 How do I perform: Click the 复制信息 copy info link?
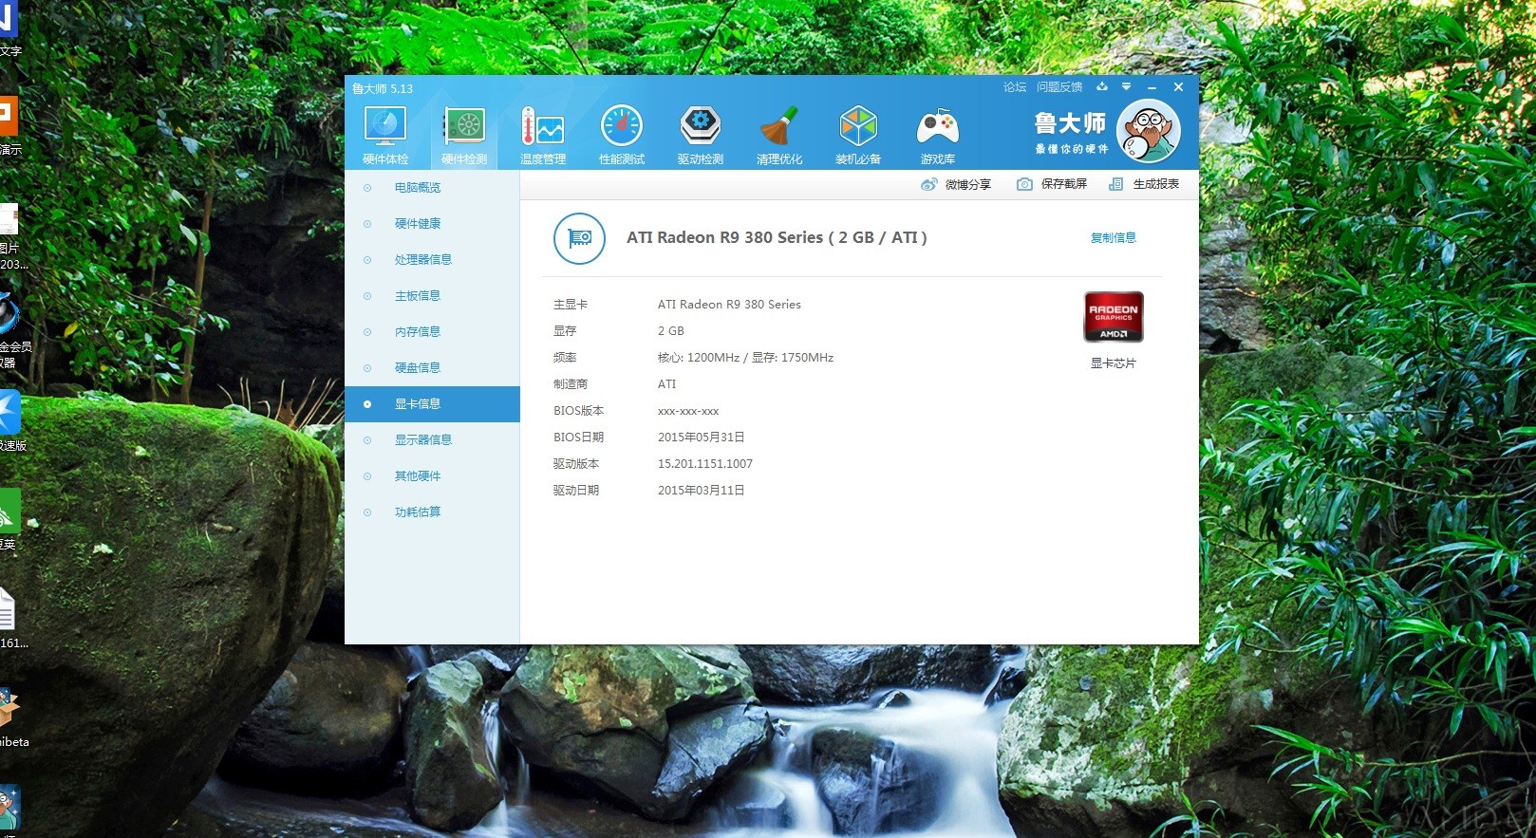pyautogui.click(x=1114, y=238)
